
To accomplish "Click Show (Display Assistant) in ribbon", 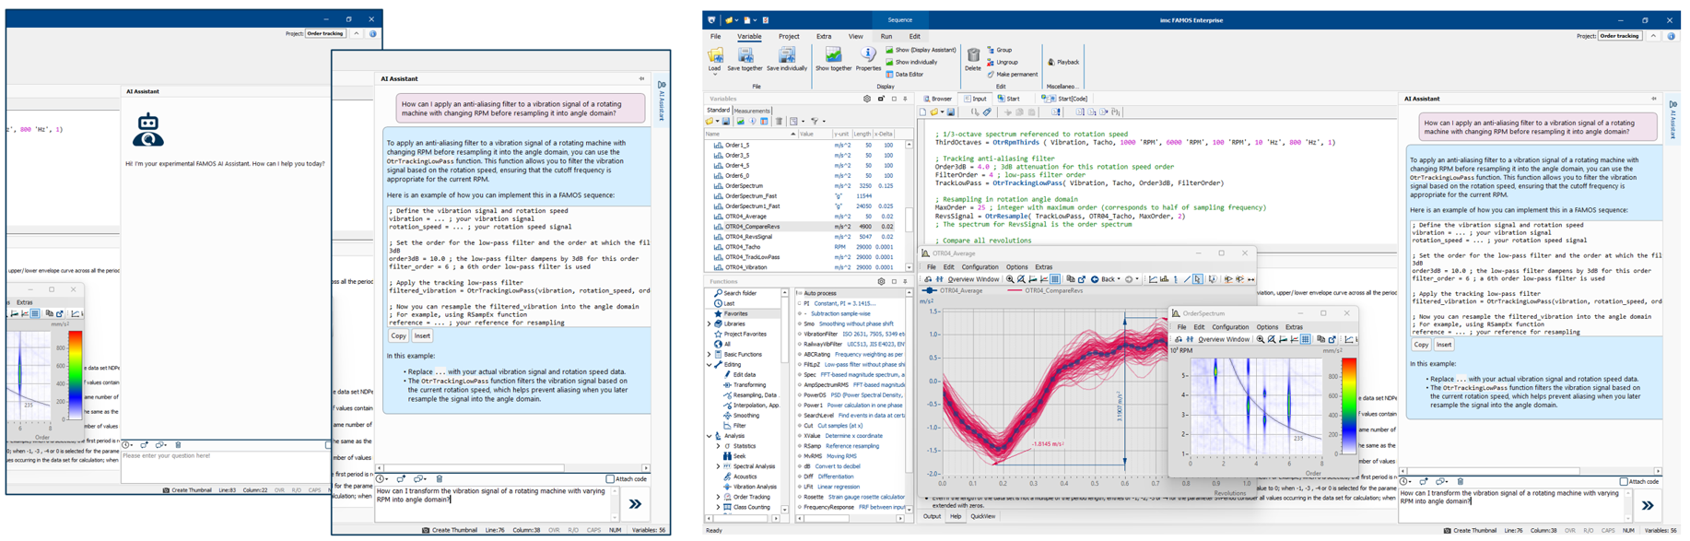I will [x=921, y=50].
